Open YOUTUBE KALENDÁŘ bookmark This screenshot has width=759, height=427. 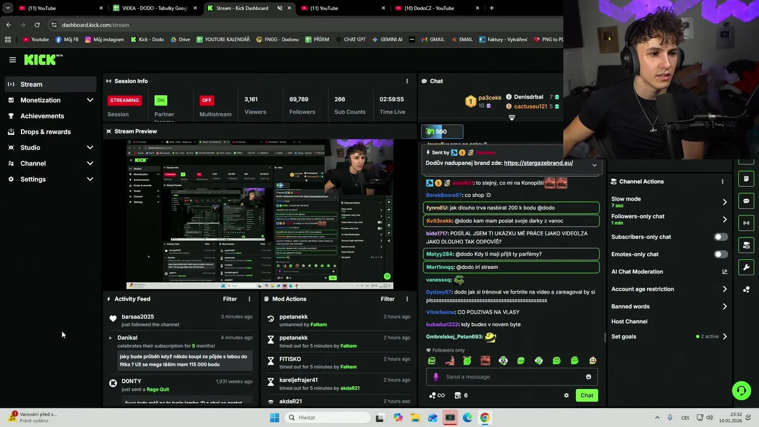[223, 40]
